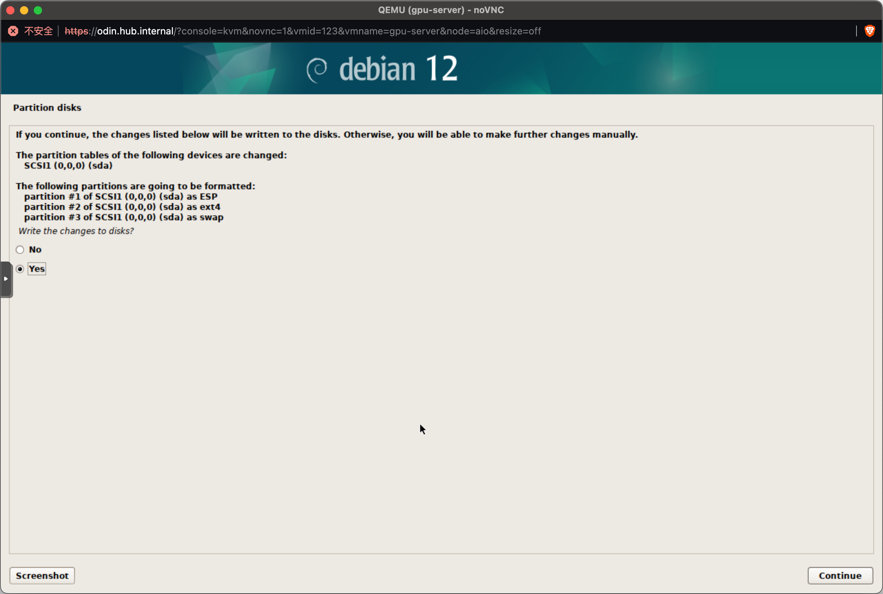Click the 'If you continue' warning sentence

[327, 135]
